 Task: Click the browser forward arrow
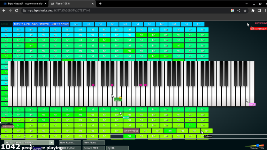(10, 10)
